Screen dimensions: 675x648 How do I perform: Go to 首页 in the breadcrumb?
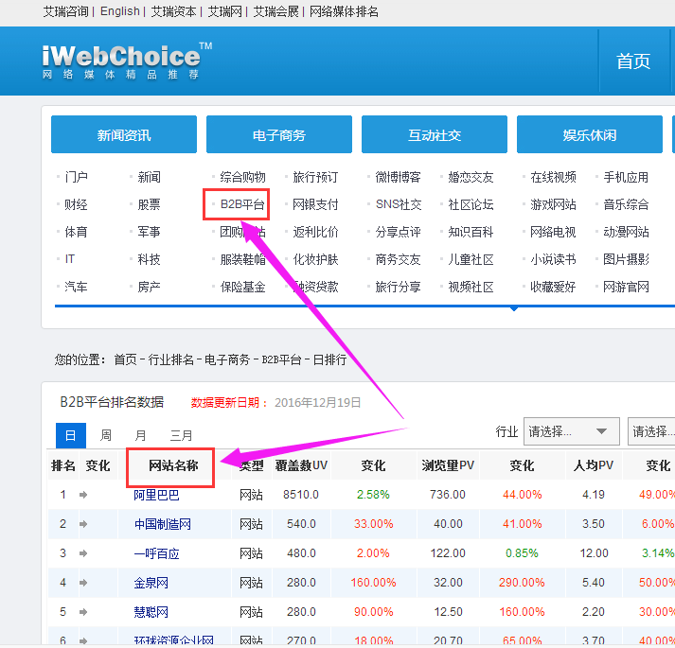125,359
